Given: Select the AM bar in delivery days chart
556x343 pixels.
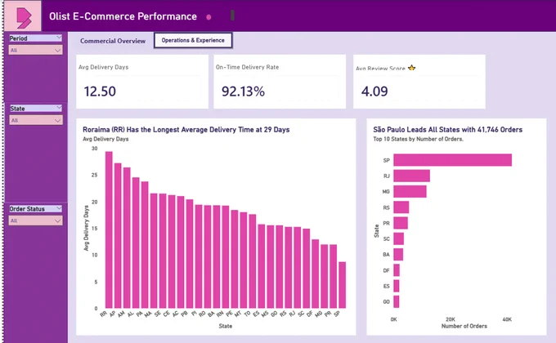Looking at the screenshot, I should click(x=127, y=238).
